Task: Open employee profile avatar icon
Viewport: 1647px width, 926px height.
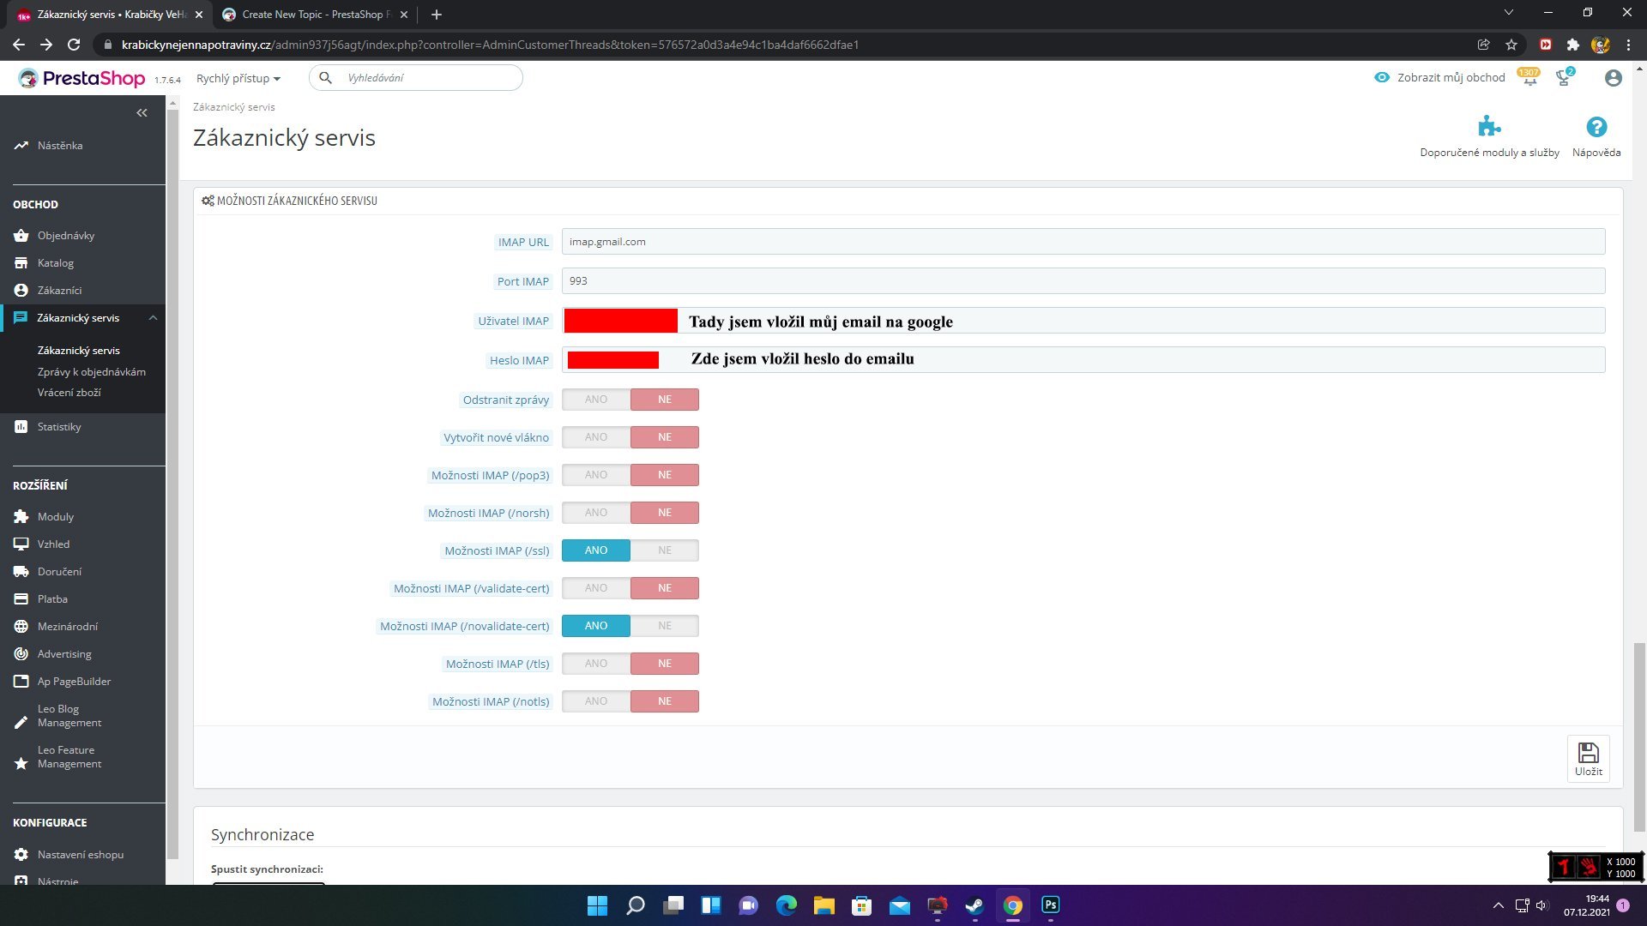Action: [x=1613, y=78]
